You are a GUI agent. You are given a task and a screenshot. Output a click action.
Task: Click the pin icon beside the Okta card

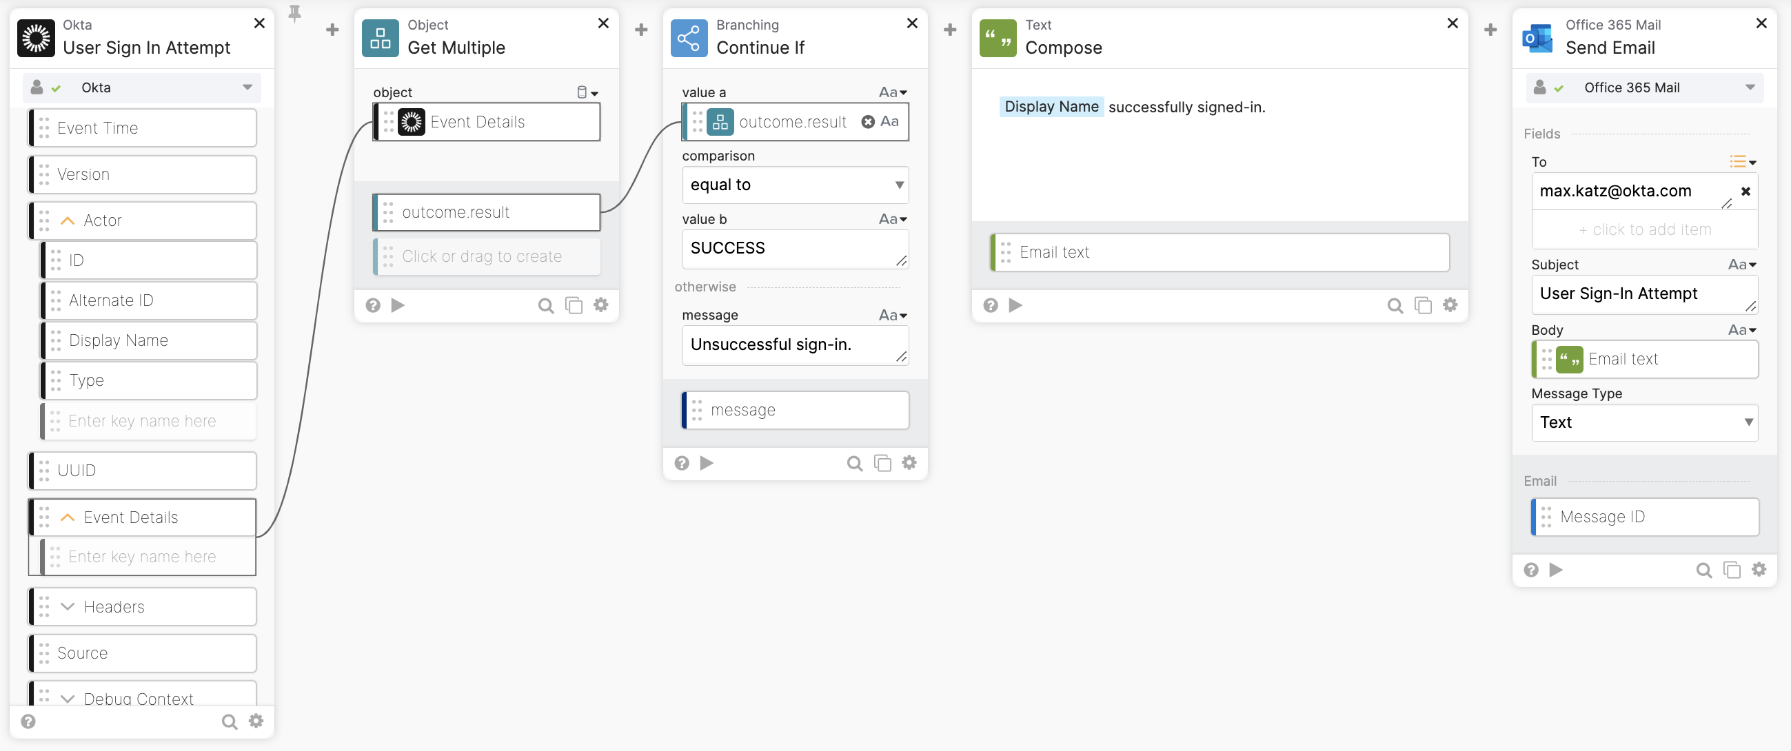pos(295,13)
